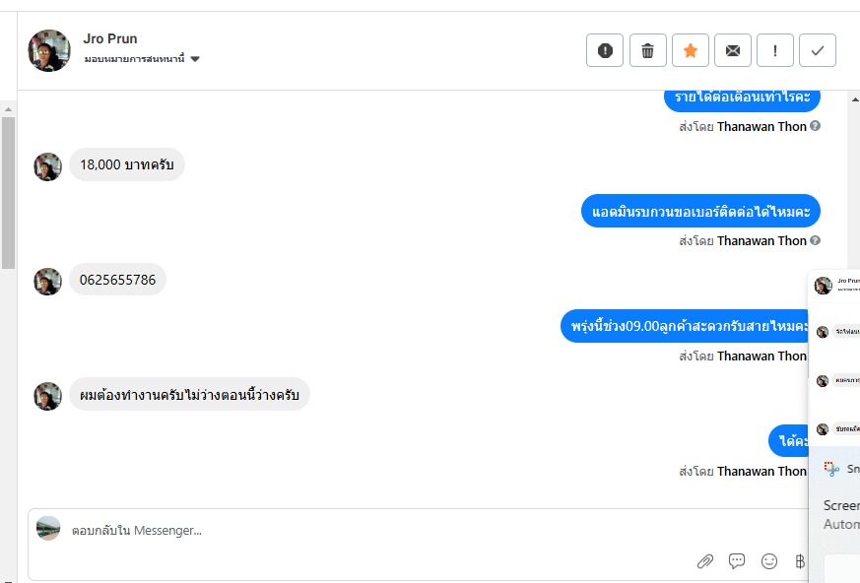Click the Jro Prun contact name
The width and height of the screenshot is (860, 583).
pyautogui.click(x=110, y=39)
